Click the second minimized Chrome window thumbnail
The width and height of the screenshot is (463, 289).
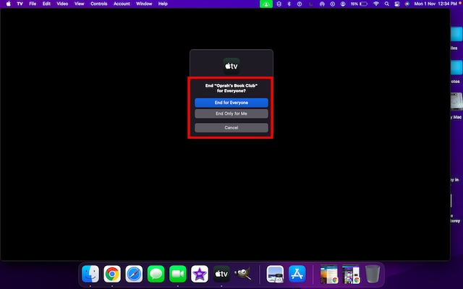click(x=351, y=274)
